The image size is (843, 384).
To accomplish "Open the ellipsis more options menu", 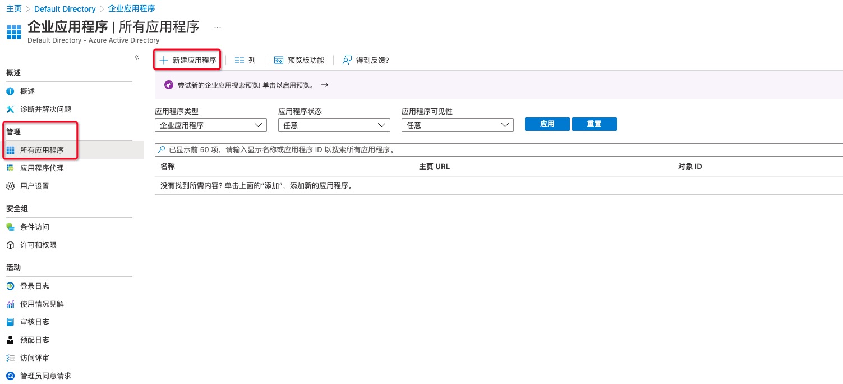I will [x=218, y=27].
